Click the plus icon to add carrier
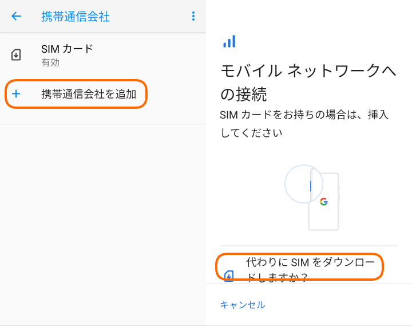412x326 pixels. pos(17,94)
